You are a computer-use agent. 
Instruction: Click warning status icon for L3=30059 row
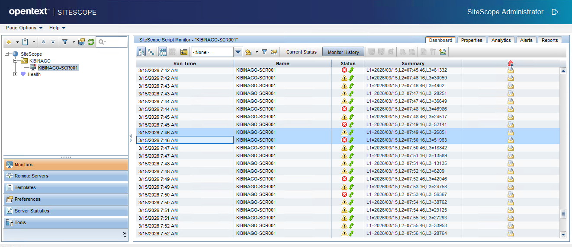[344, 78]
